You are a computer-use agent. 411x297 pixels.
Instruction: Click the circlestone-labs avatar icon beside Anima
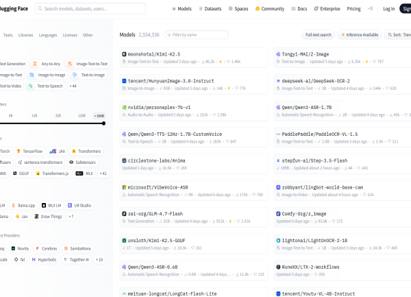click(124, 161)
